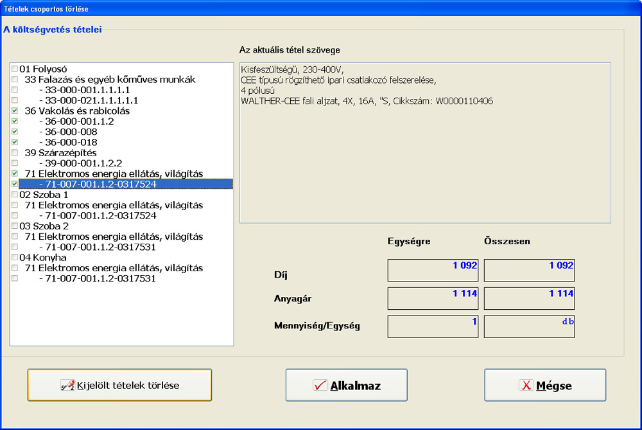This screenshot has height=430, width=642.
Task: Select item 33-000-001.1.1.1.1 in list
Action: tap(85, 90)
